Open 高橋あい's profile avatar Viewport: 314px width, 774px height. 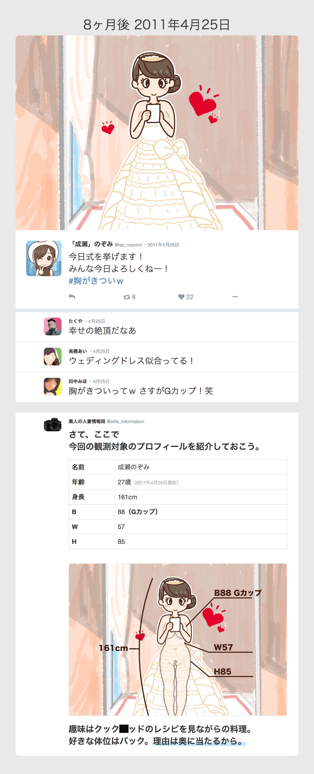click(53, 356)
